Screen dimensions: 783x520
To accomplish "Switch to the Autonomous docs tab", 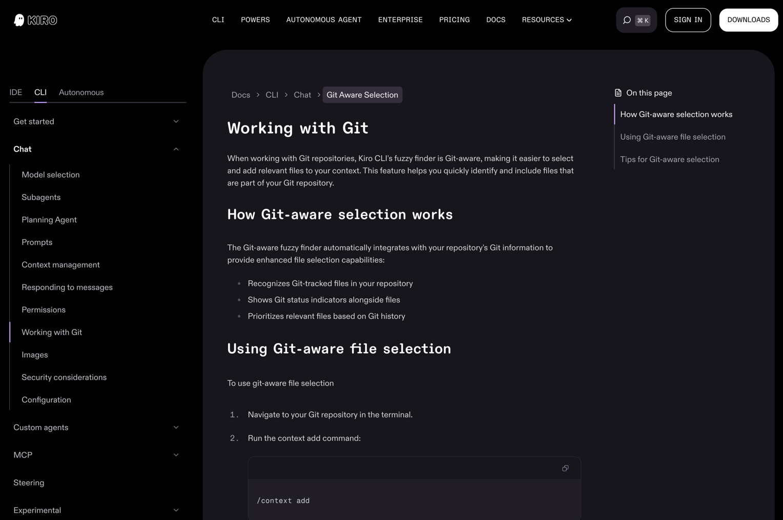I will point(81,92).
